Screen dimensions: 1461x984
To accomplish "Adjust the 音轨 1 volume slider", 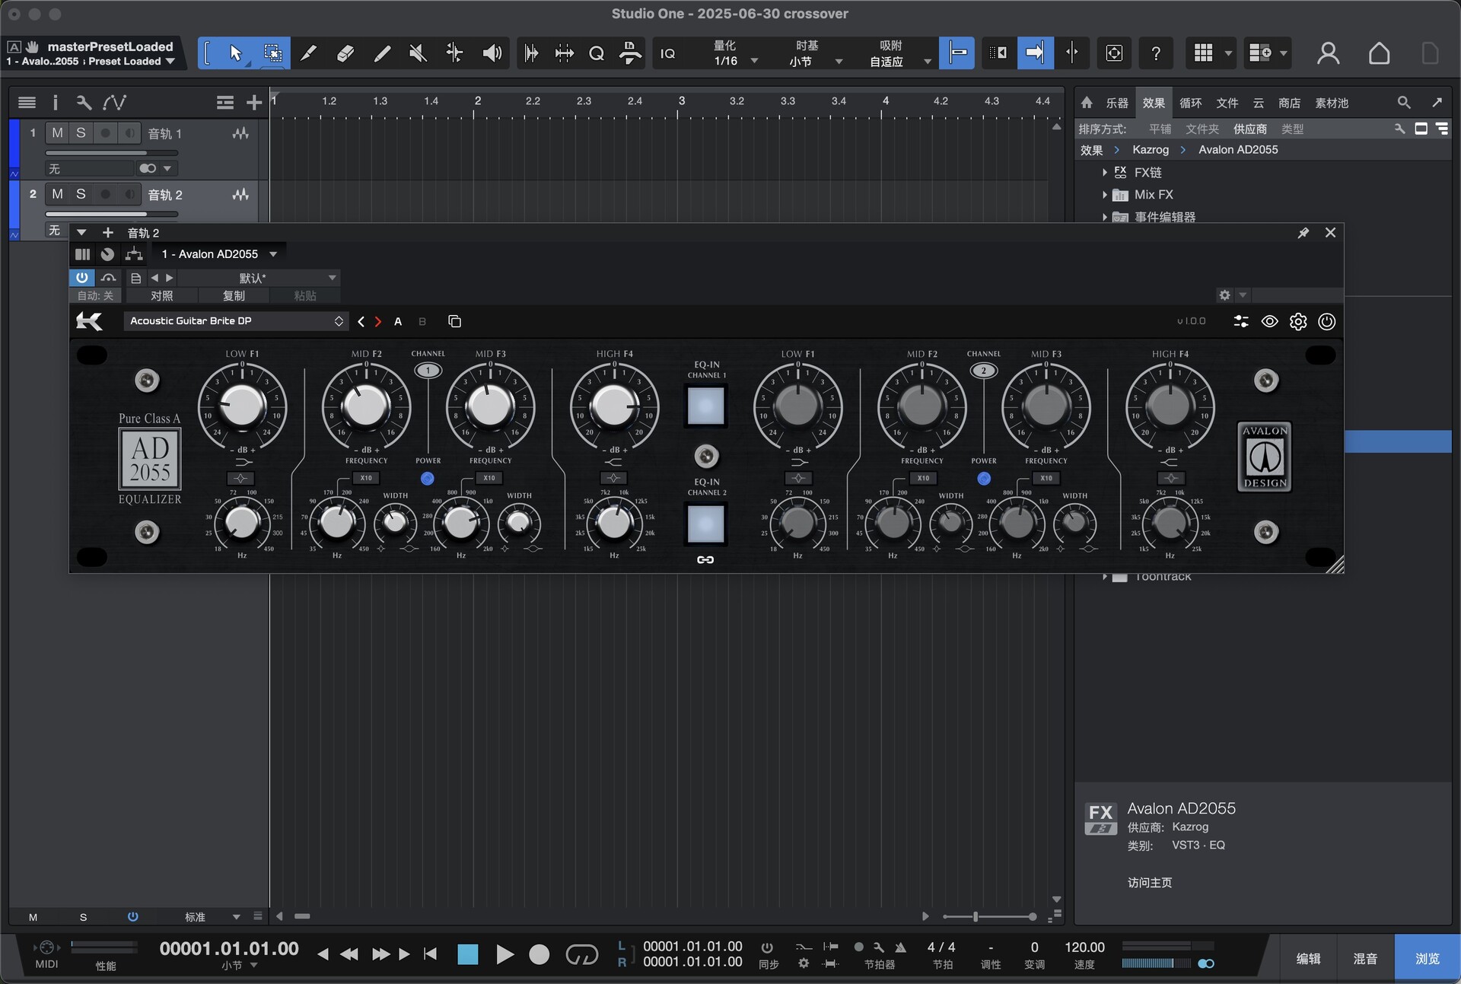I will [x=111, y=153].
